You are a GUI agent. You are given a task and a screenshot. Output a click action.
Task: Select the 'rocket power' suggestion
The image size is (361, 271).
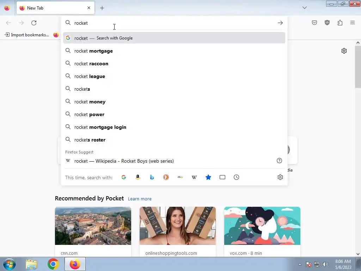[x=174, y=114]
